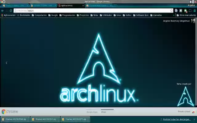Click the Arch Linux logo under Tema creado por
The width and height of the screenshot is (197, 123).
coord(185,96)
